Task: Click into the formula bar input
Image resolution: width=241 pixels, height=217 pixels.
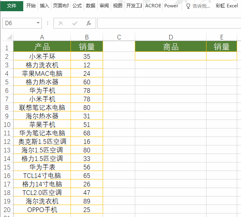Action: click(x=169, y=23)
